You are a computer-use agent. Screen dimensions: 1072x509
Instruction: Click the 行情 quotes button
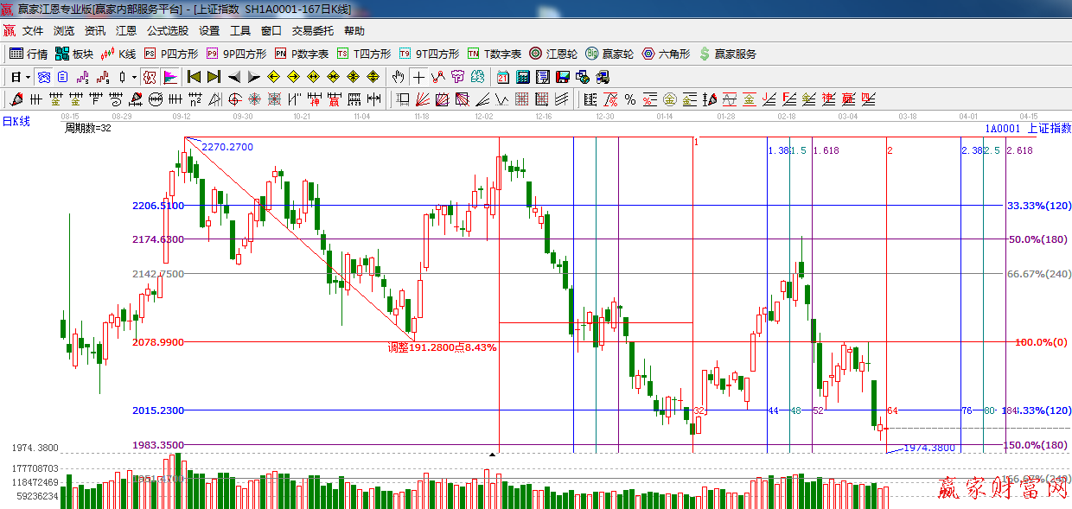[29, 54]
